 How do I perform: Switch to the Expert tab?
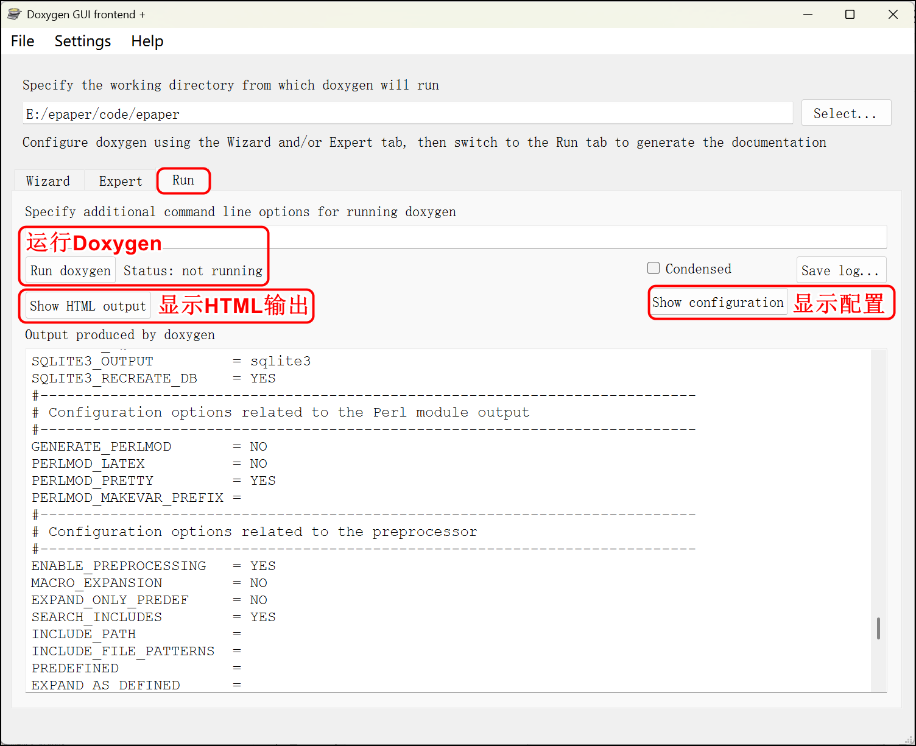tap(120, 181)
